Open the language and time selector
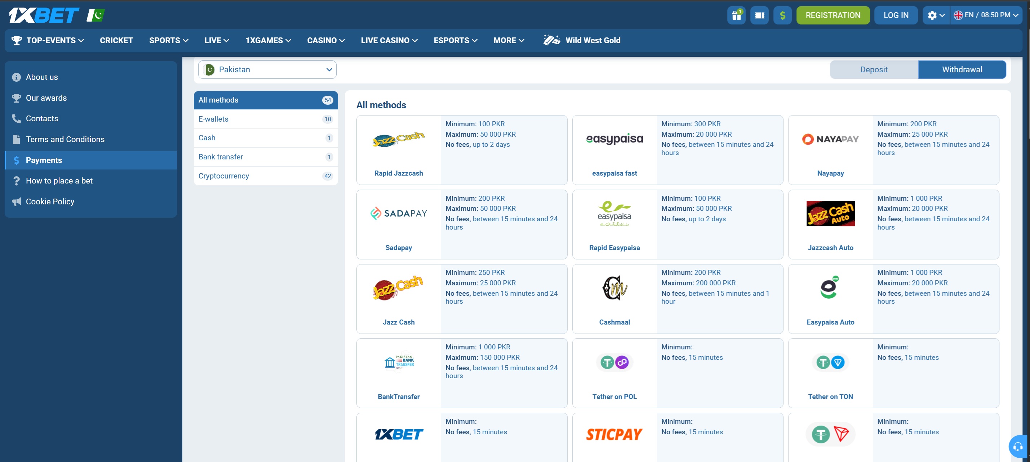This screenshot has width=1030, height=462. (986, 15)
